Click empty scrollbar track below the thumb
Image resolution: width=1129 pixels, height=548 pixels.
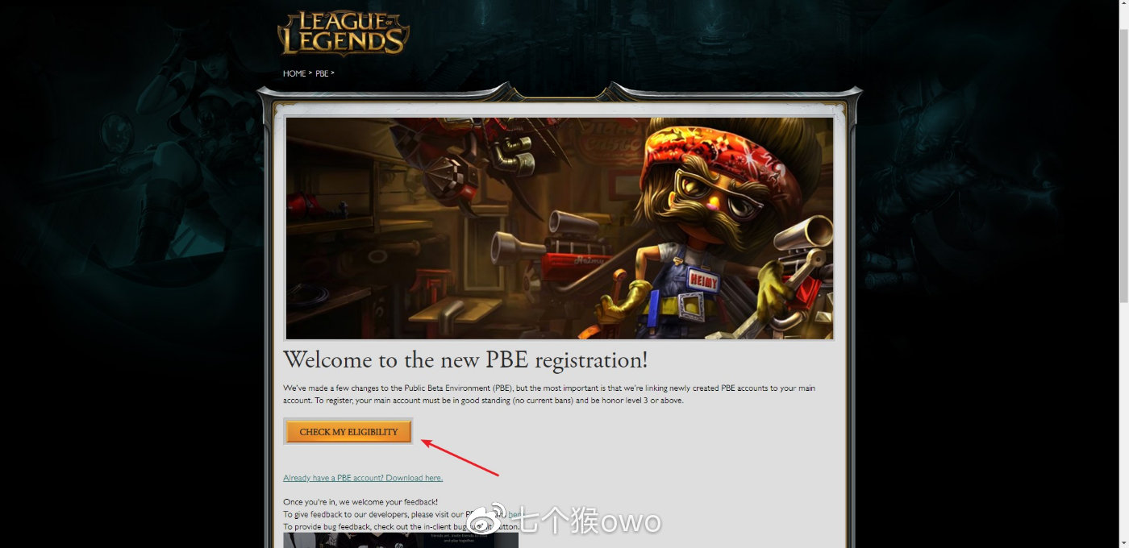pyautogui.click(x=1123, y=419)
